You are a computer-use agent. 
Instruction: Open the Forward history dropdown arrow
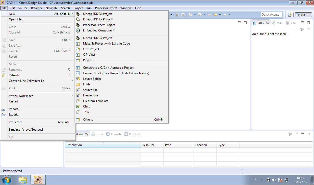point(229,15)
